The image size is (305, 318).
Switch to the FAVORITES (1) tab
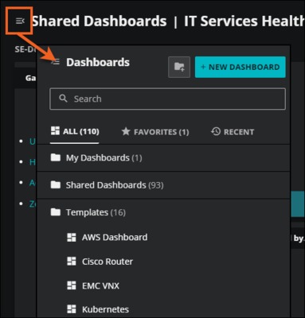click(x=155, y=132)
